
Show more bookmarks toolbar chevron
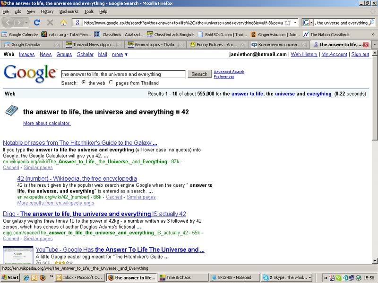[x=373, y=34]
